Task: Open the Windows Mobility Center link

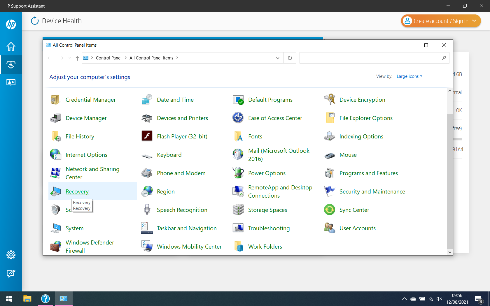Action: pos(189,247)
